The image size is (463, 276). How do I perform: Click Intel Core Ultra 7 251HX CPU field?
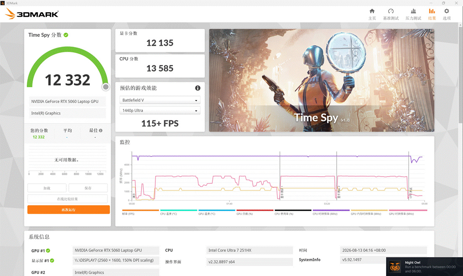pyautogui.click(x=249, y=250)
